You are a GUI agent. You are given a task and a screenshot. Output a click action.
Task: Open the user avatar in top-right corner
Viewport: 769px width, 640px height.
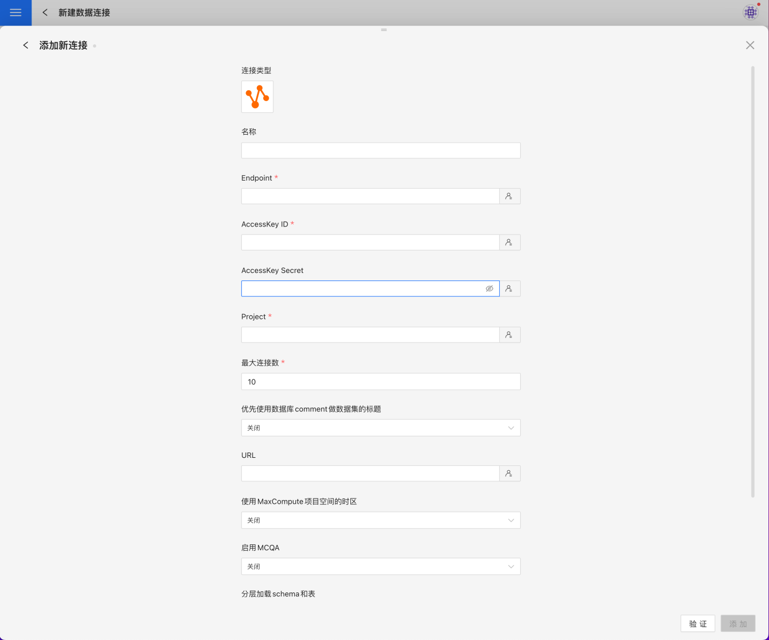[750, 12]
